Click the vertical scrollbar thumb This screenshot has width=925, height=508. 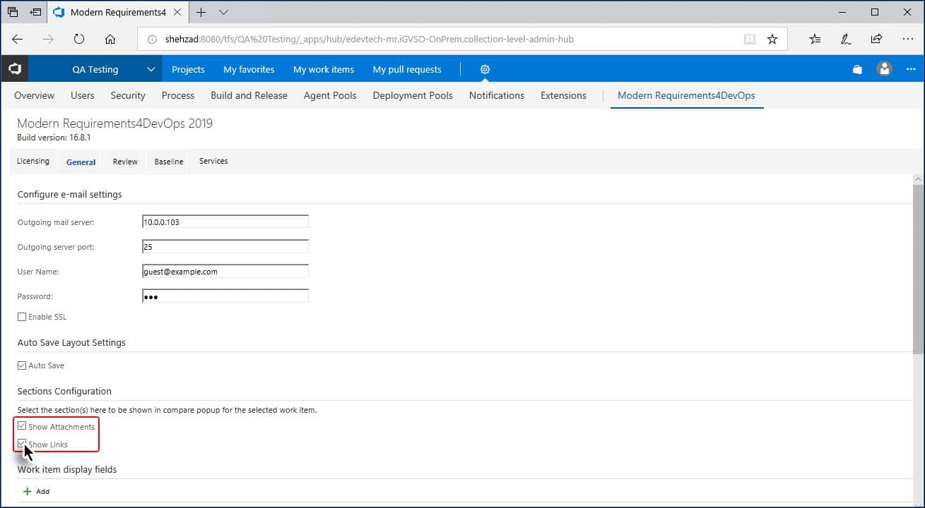tap(918, 268)
